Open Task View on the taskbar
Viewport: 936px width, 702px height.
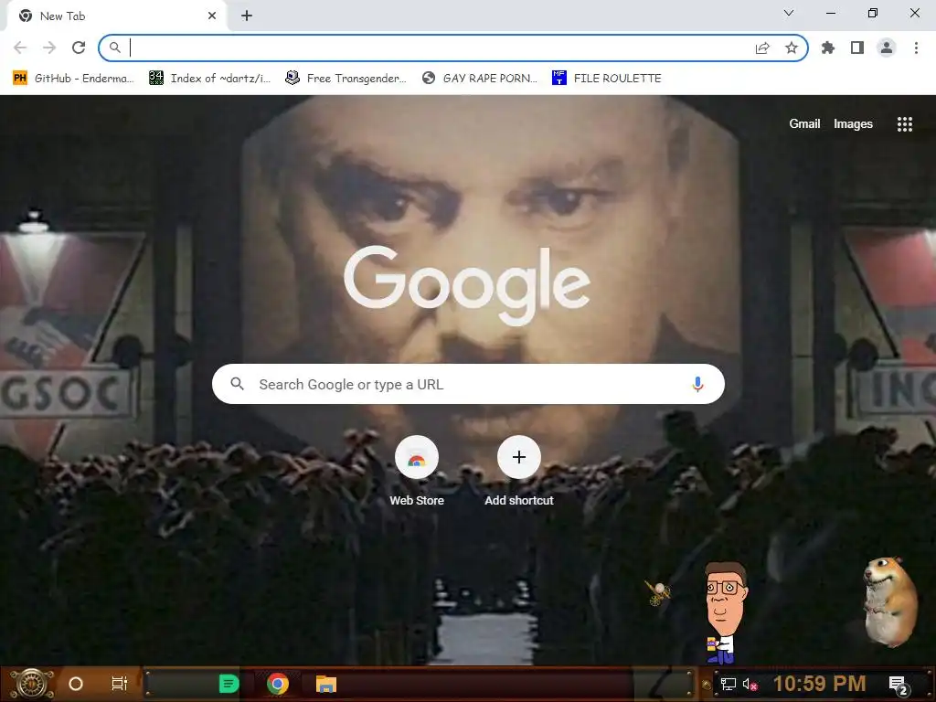click(x=120, y=684)
